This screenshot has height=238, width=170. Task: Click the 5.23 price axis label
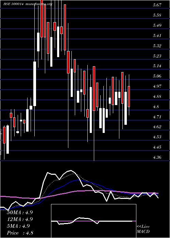[157, 56]
